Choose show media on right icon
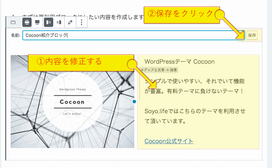The width and height of the screenshot is (272, 168). (x=59, y=22)
